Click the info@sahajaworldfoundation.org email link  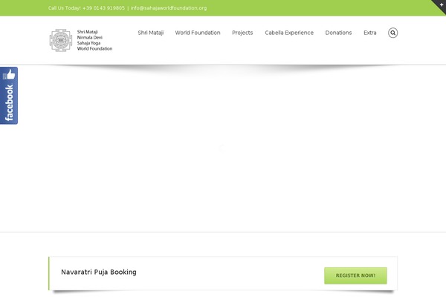coord(169,8)
